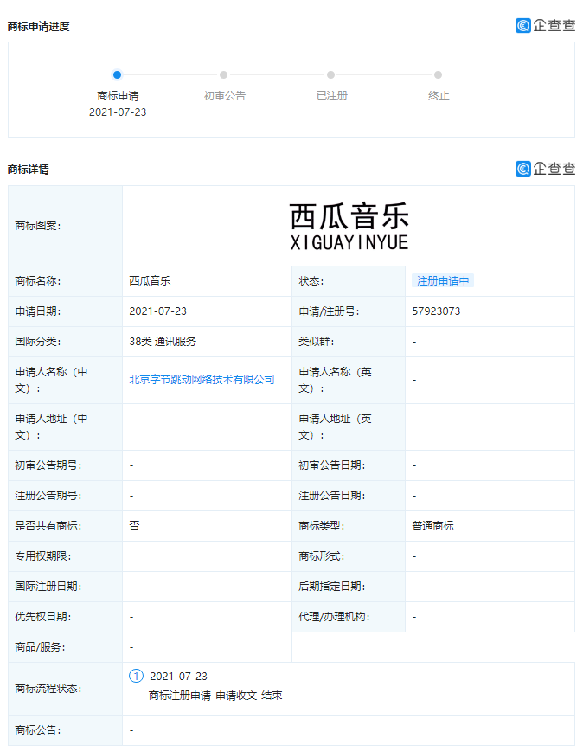Select the blue 商标申请 progress dot
The image size is (583, 751).
pyautogui.click(x=118, y=75)
